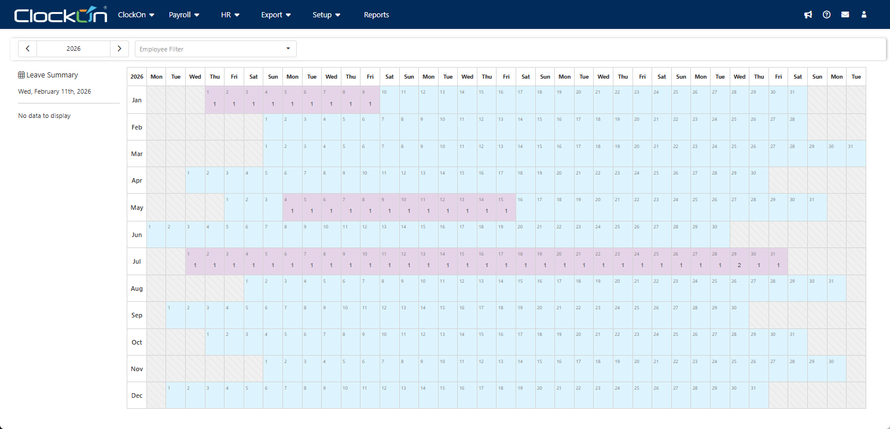Open the announcements megaphone icon
This screenshot has width=890, height=429.
coord(808,15)
